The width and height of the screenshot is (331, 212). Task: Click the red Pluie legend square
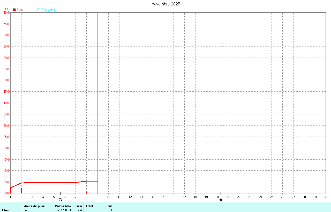click(14, 10)
